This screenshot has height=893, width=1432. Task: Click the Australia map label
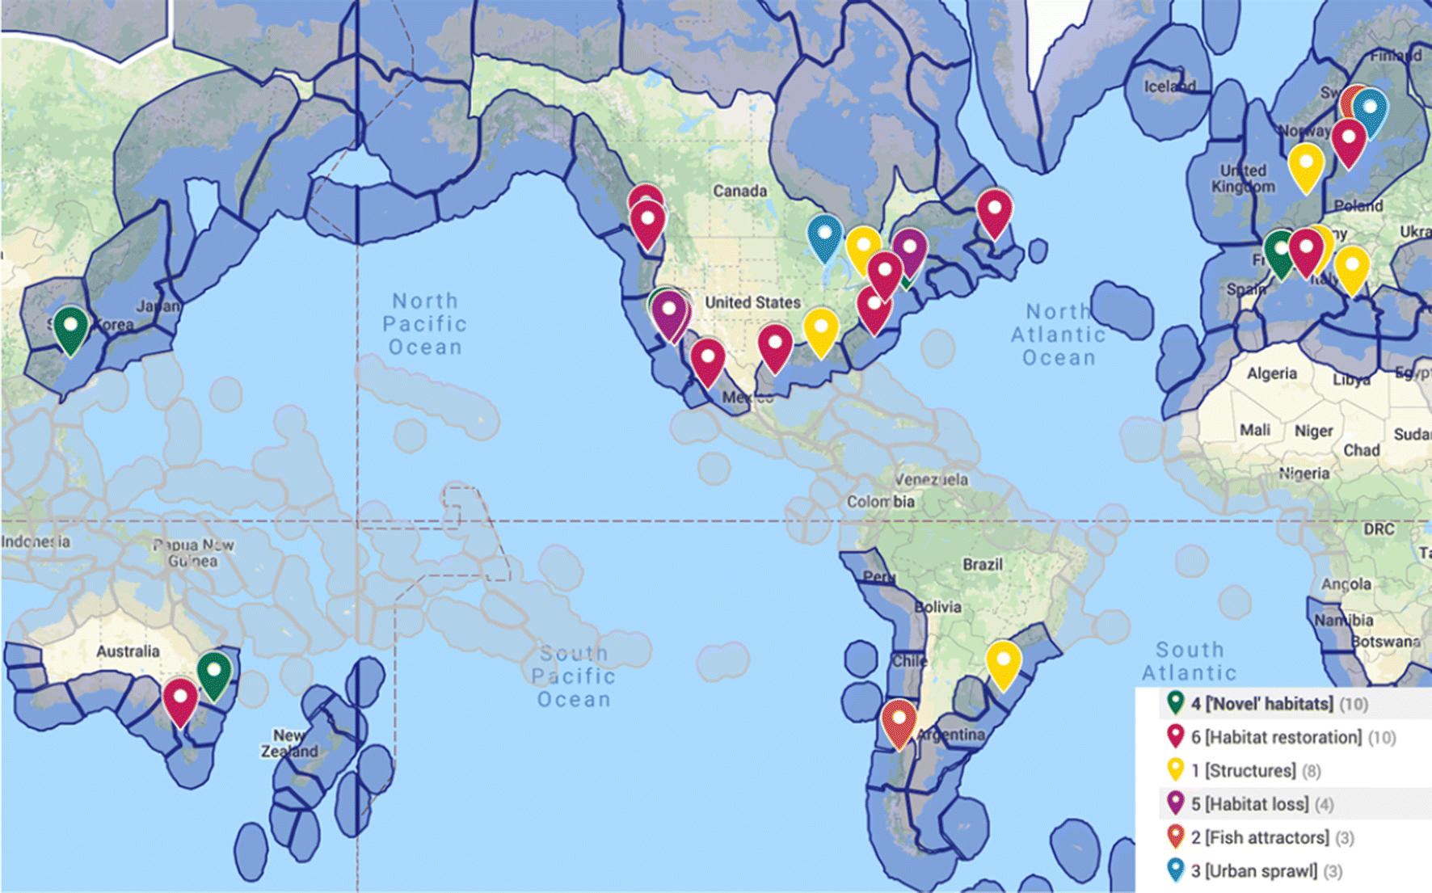[128, 651]
